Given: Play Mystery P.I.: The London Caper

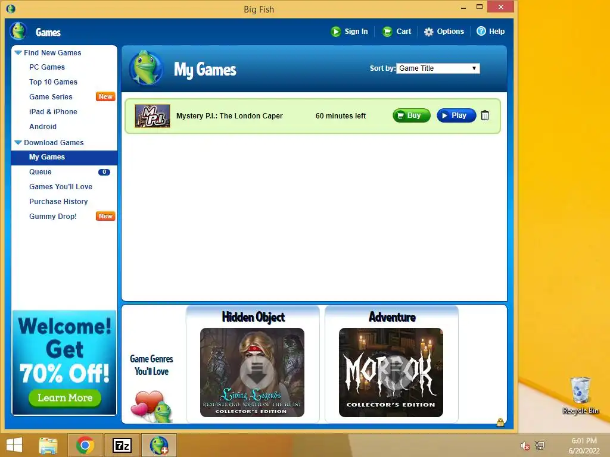Looking at the screenshot, I should [x=456, y=115].
